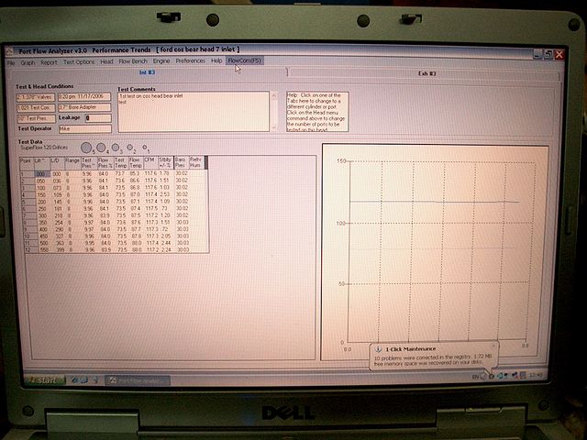Select SuperFlow orifice number 2
This screenshot has height=440, width=587.
tap(130, 148)
